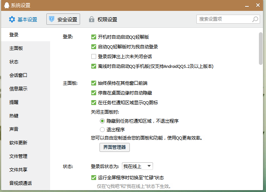
Task: Select 文件共享 in the sidebar
Action: tap(25, 169)
